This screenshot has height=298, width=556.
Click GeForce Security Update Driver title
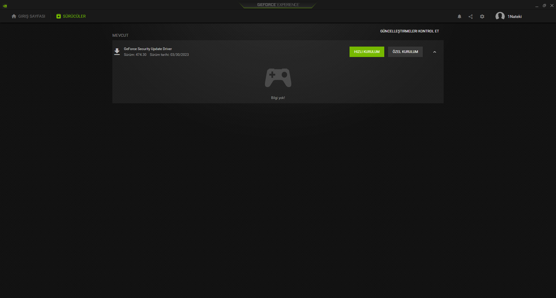pyautogui.click(x=148, y=49)
